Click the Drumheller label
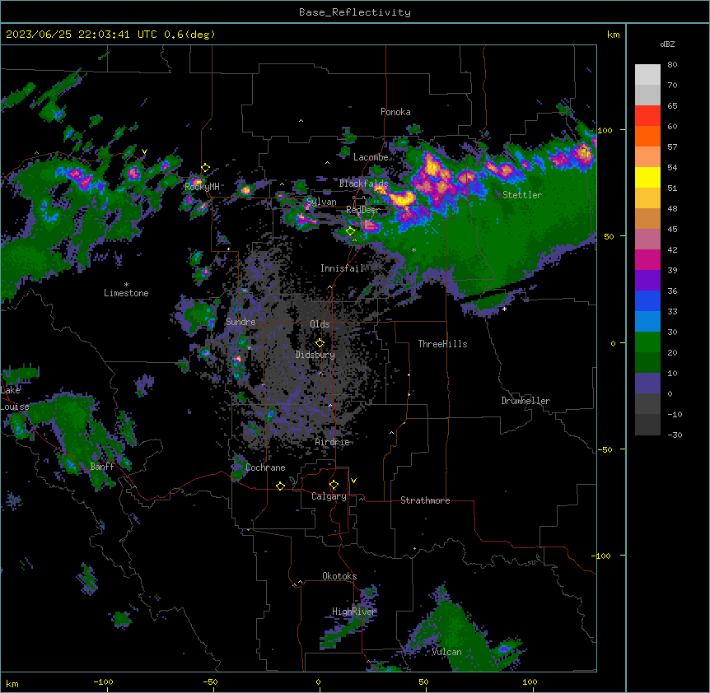Viewport: 710px width, 693px height. click(525, 401)
